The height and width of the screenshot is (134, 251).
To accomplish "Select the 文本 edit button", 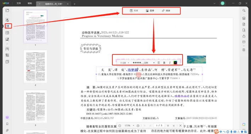I will click(x=134, y=11).
